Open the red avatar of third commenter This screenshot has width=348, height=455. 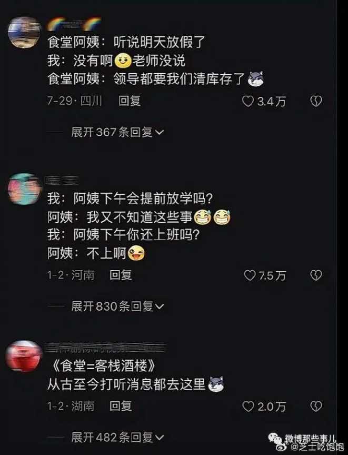tap(24, 357)
